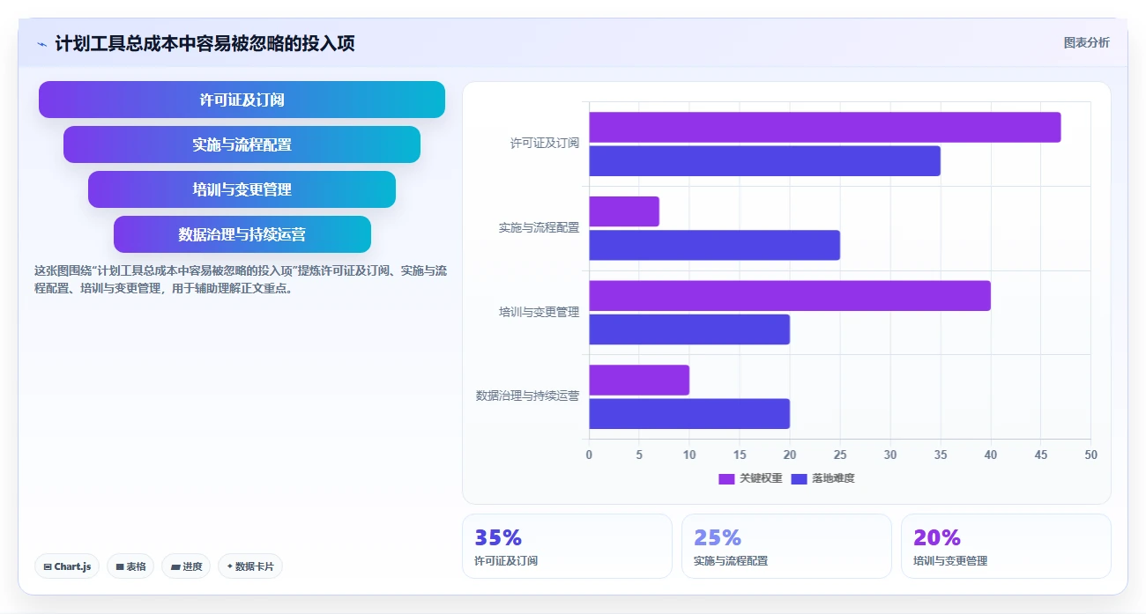Open the 20% 培训与变更管理 data card
The image size is (1146, 614).
1006,546
